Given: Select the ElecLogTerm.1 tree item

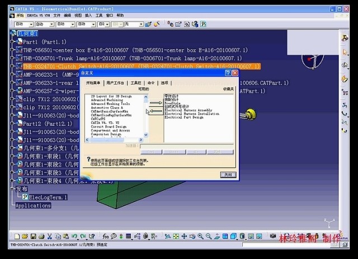Looking at the screenshot, I should (48, 197).
